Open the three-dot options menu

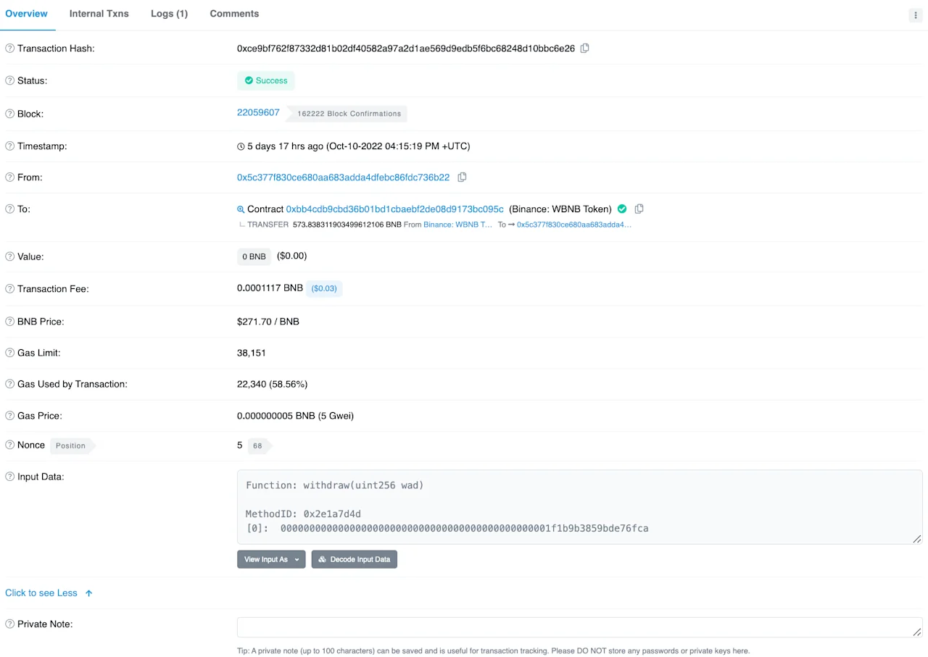tap(916, 15)
